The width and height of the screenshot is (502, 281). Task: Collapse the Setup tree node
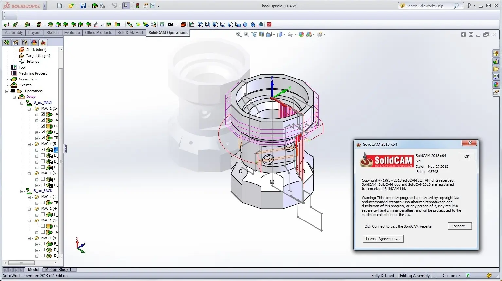(14, 97)
